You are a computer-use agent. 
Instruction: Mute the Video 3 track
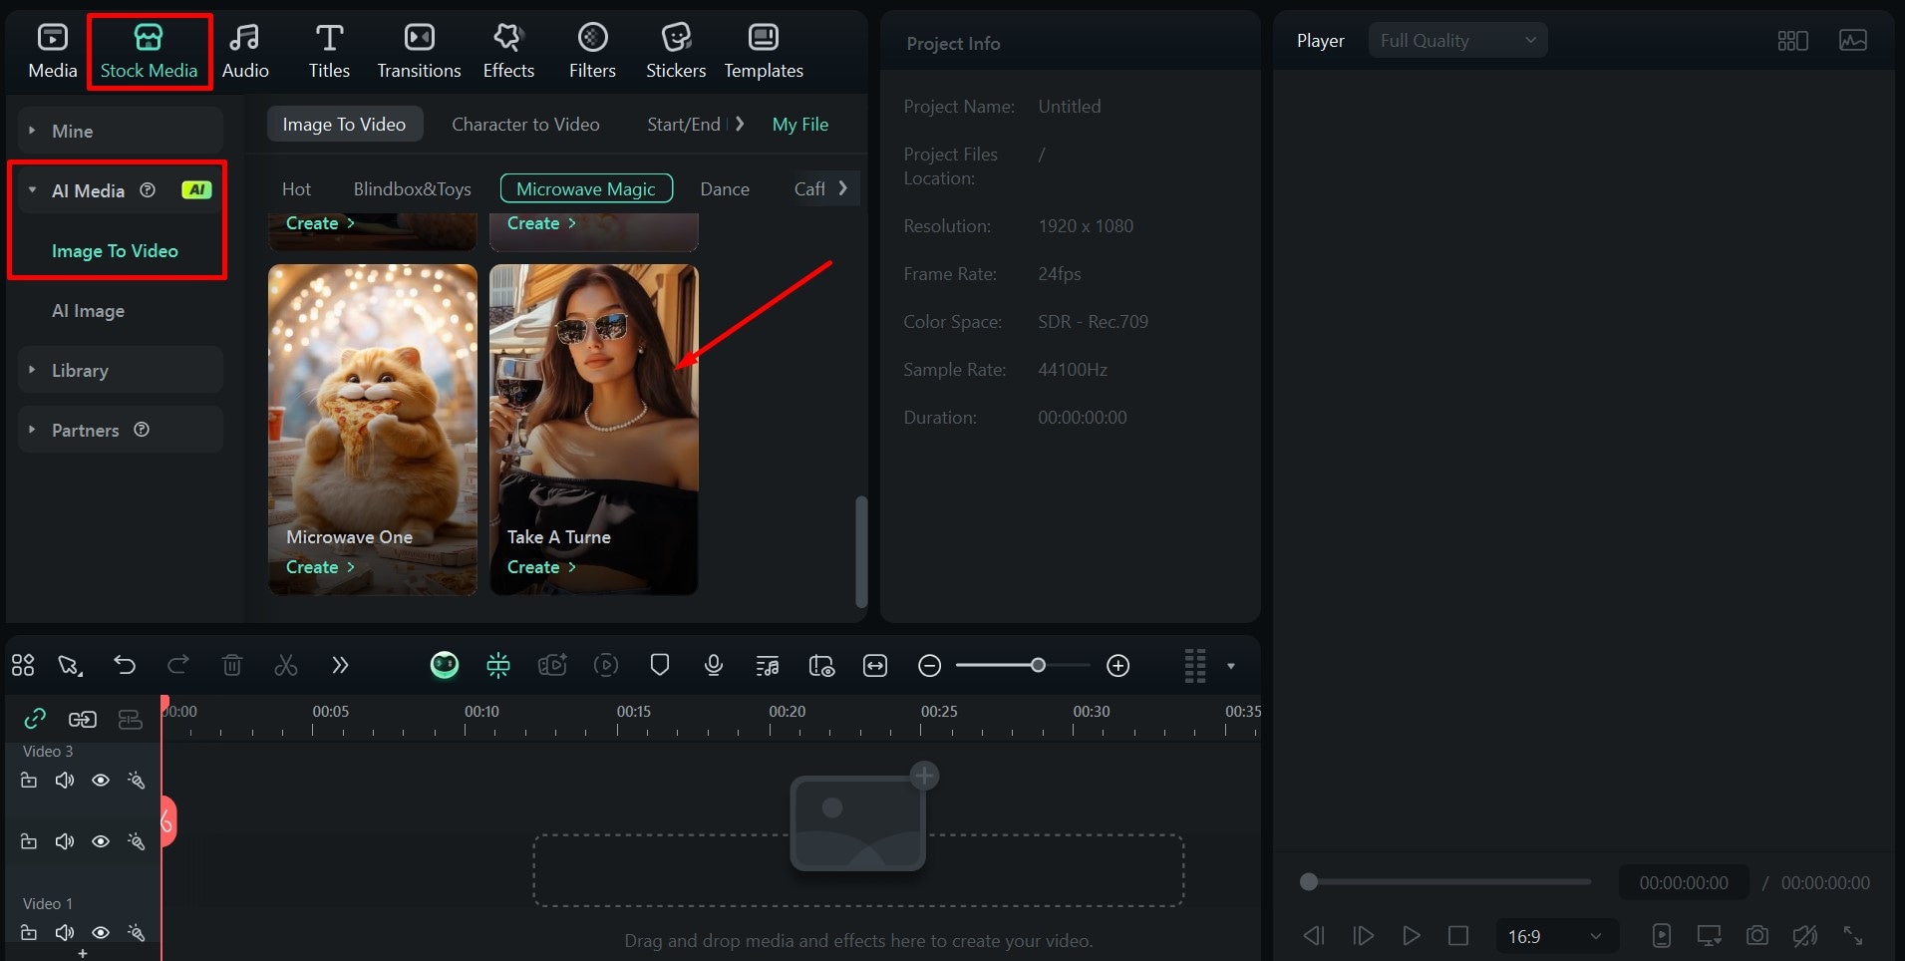(x=65, y=781)
